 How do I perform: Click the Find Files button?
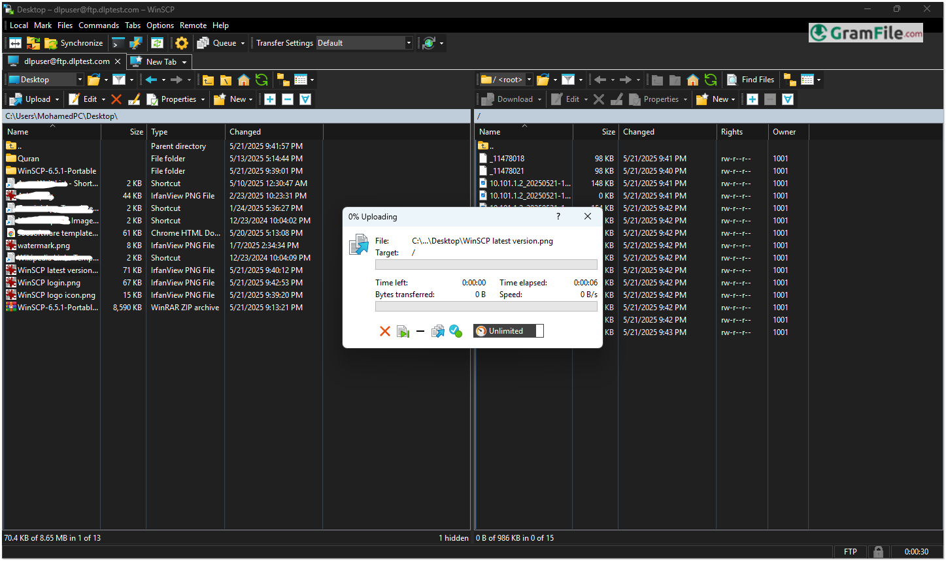[x=750, y=80]
